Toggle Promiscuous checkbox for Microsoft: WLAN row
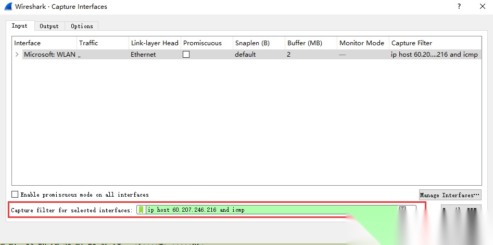 [186, 54]
